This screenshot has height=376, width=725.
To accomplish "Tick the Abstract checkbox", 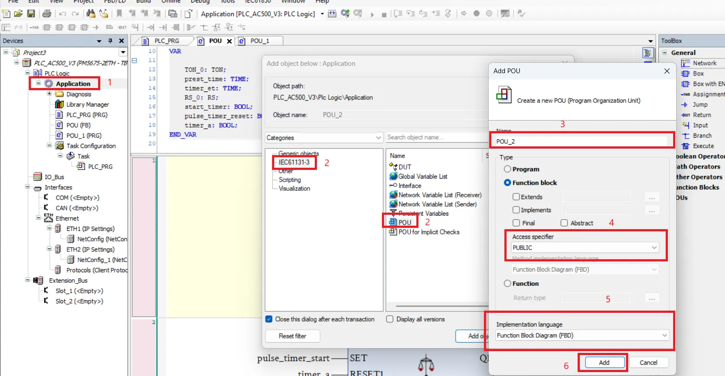I will click(x=564, y=223).
